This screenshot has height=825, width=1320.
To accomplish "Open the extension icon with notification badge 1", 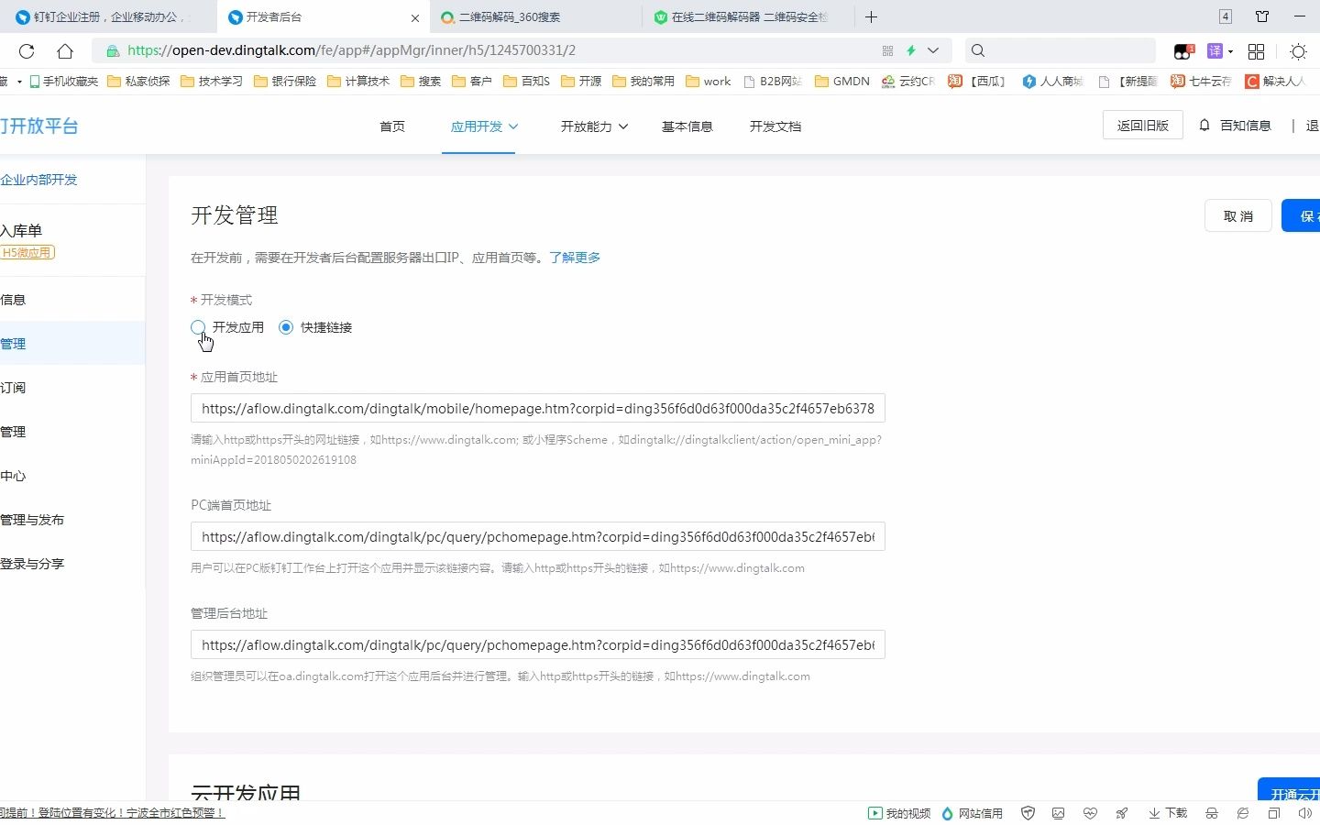I will [1183, 50].
